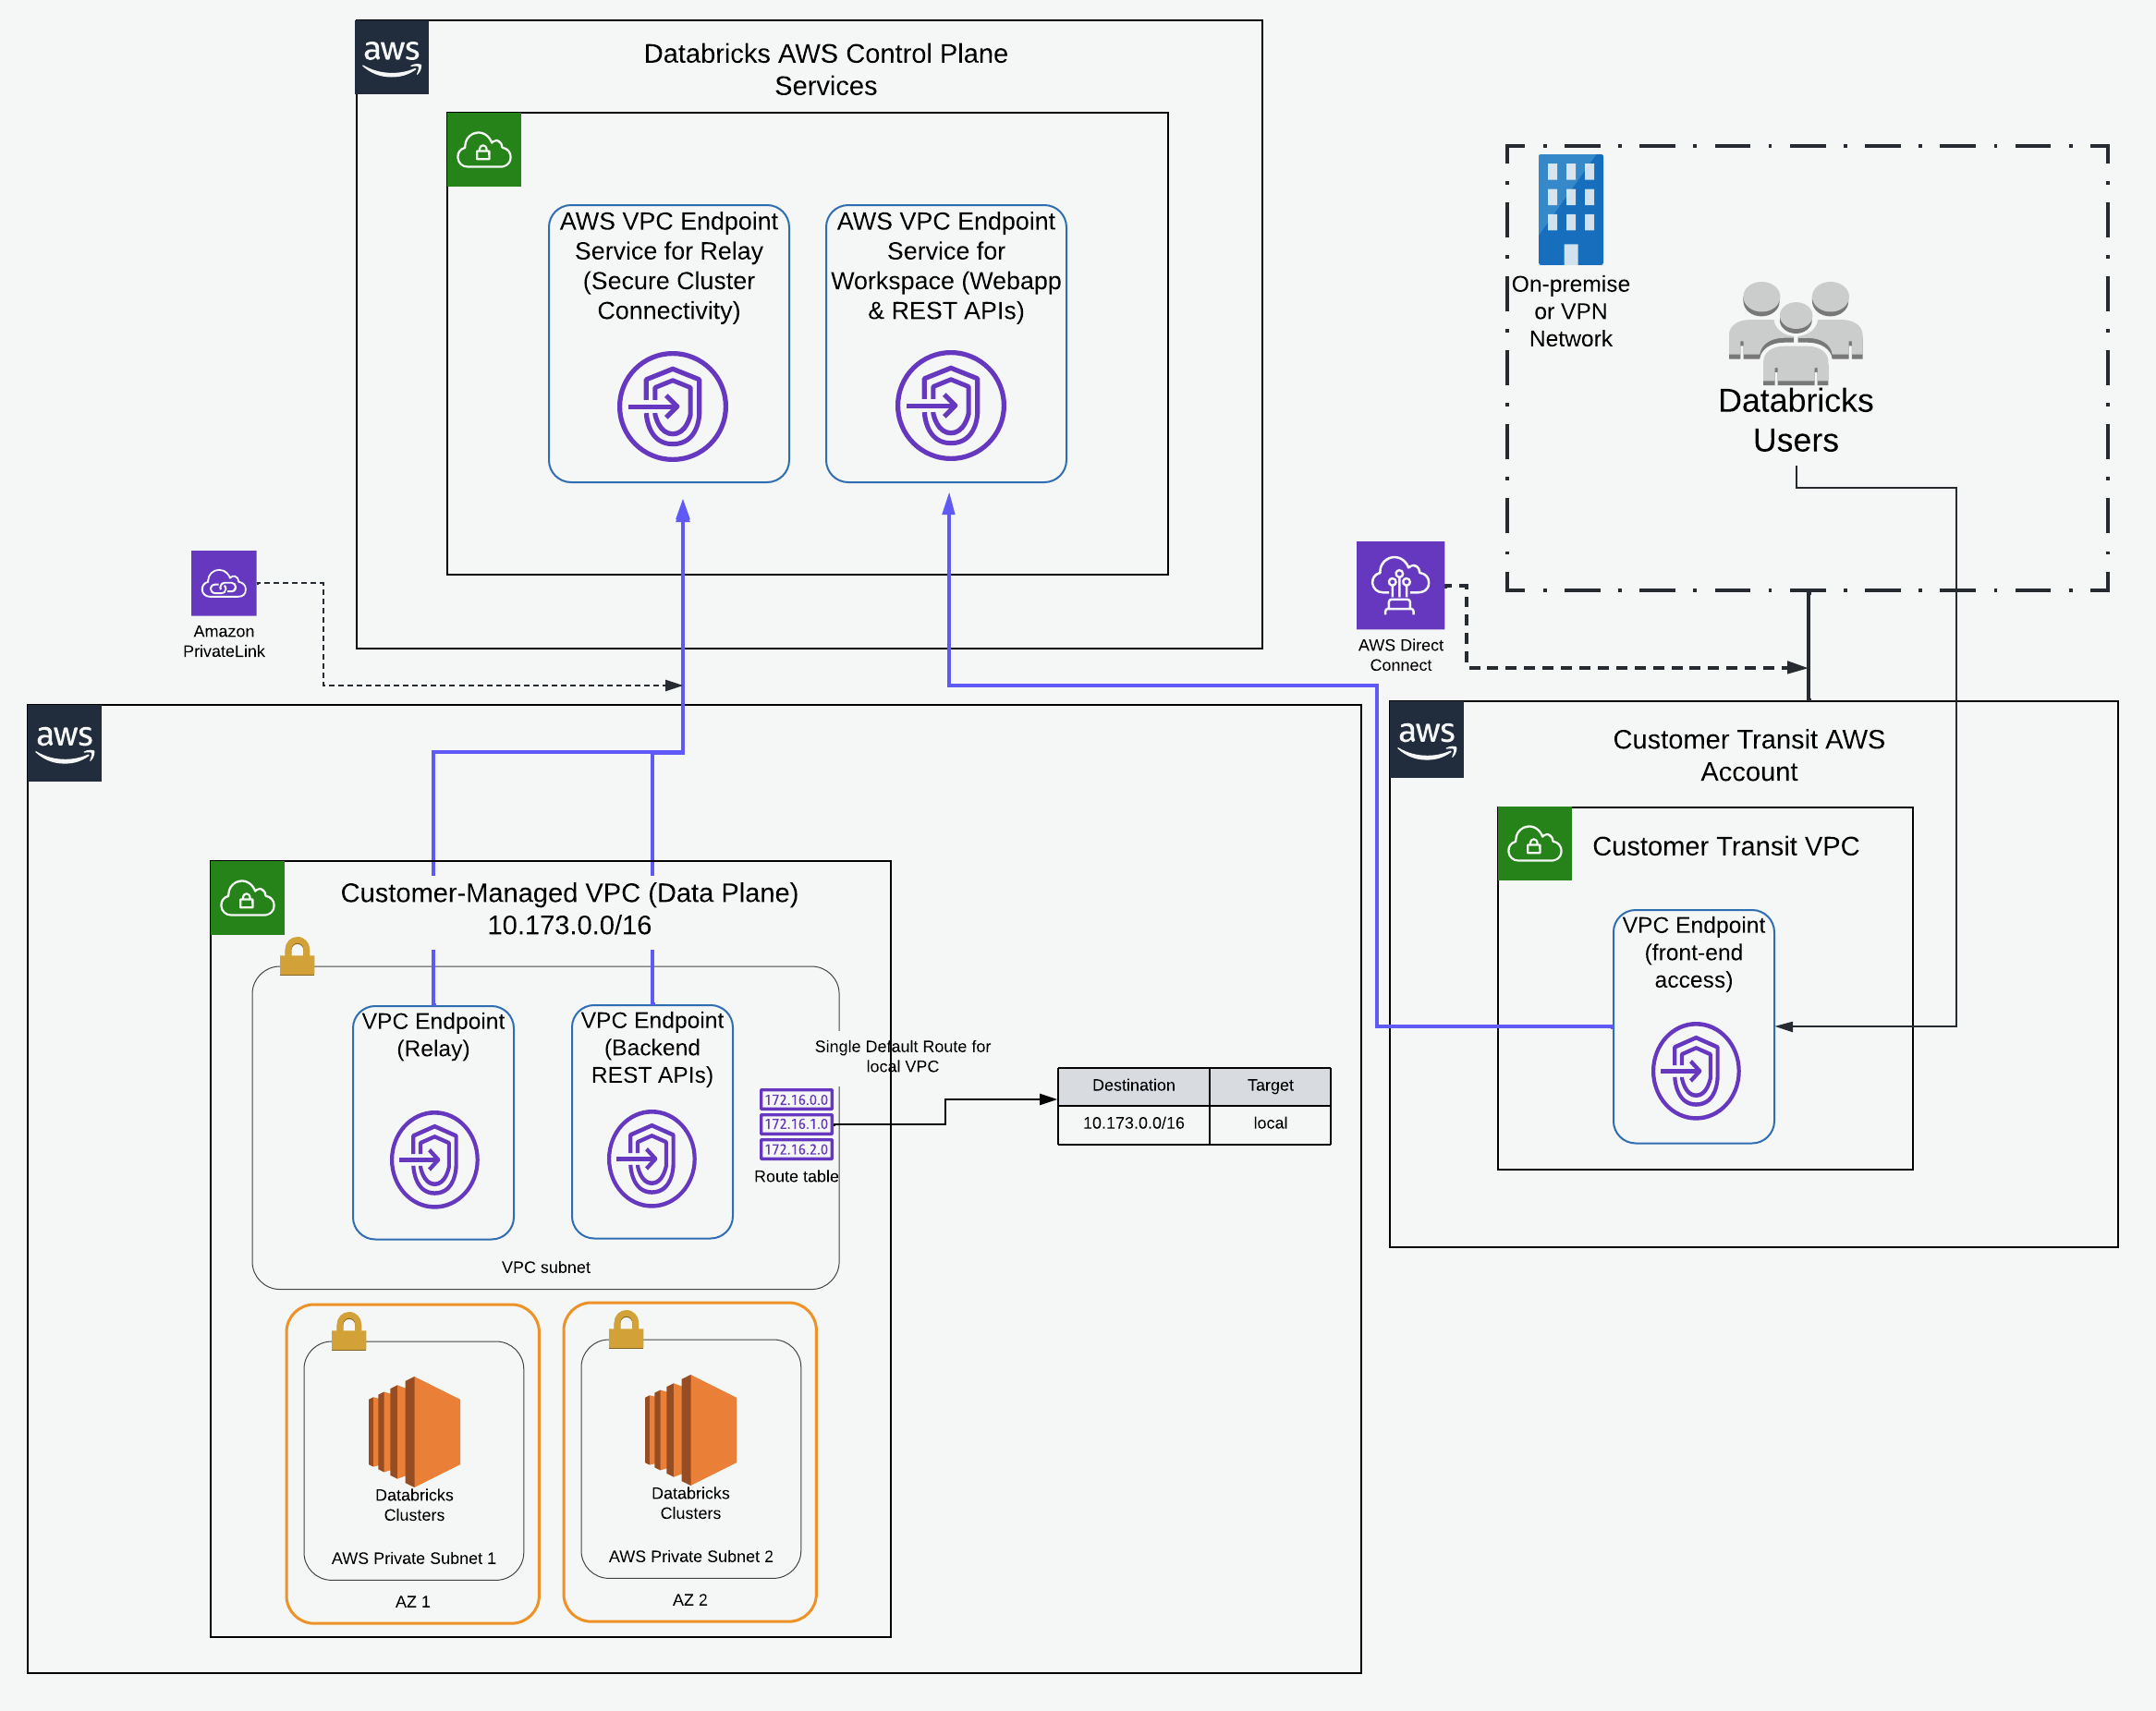The width and height of the screenshot is (2156, 1711).
Task: Select the Relay endpoint service shield icon
Action: click(x=672, y=406)
